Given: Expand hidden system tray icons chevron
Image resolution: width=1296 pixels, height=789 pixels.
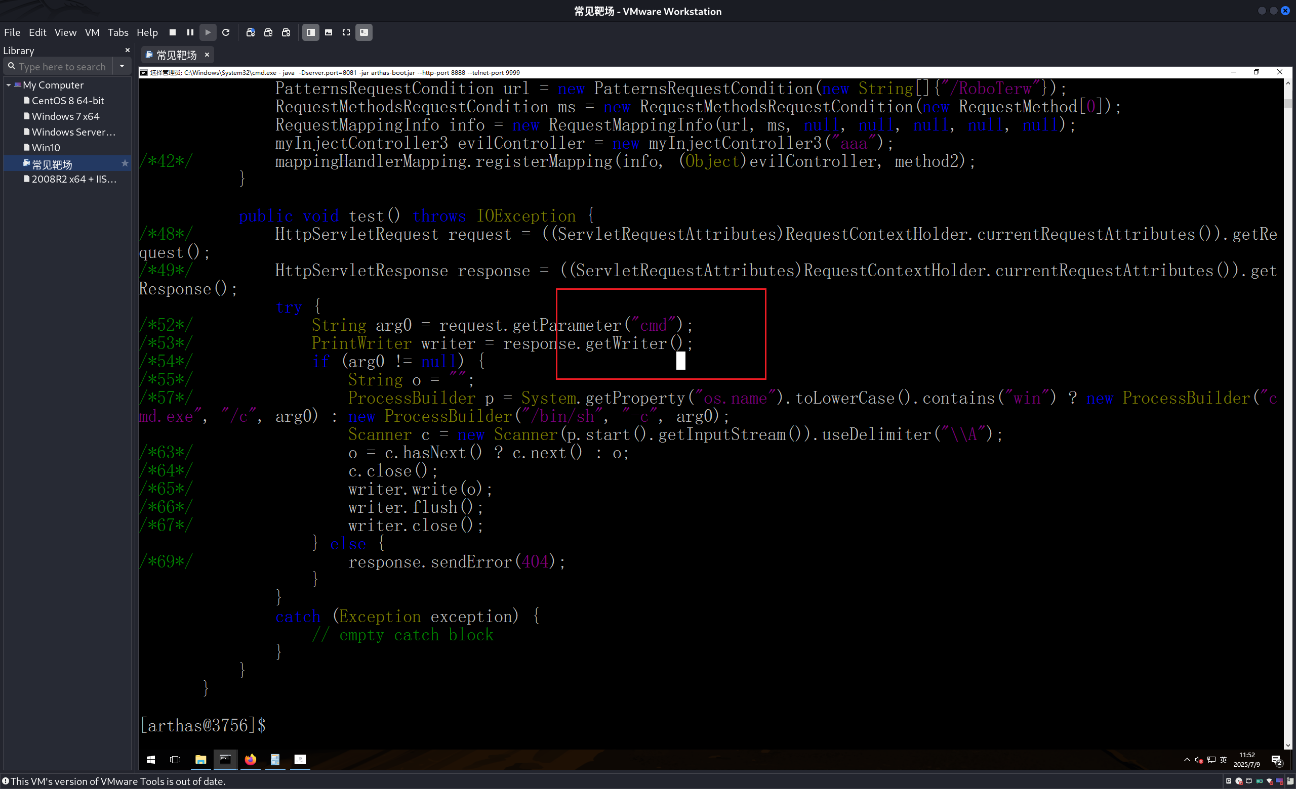Looking at the screenshot, I should click(x=1187, y=760).
